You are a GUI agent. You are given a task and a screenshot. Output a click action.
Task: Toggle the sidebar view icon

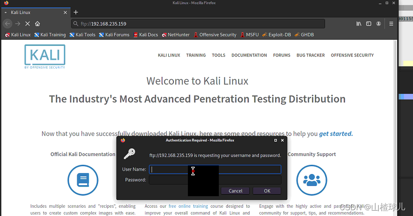[x=369, y=24]
